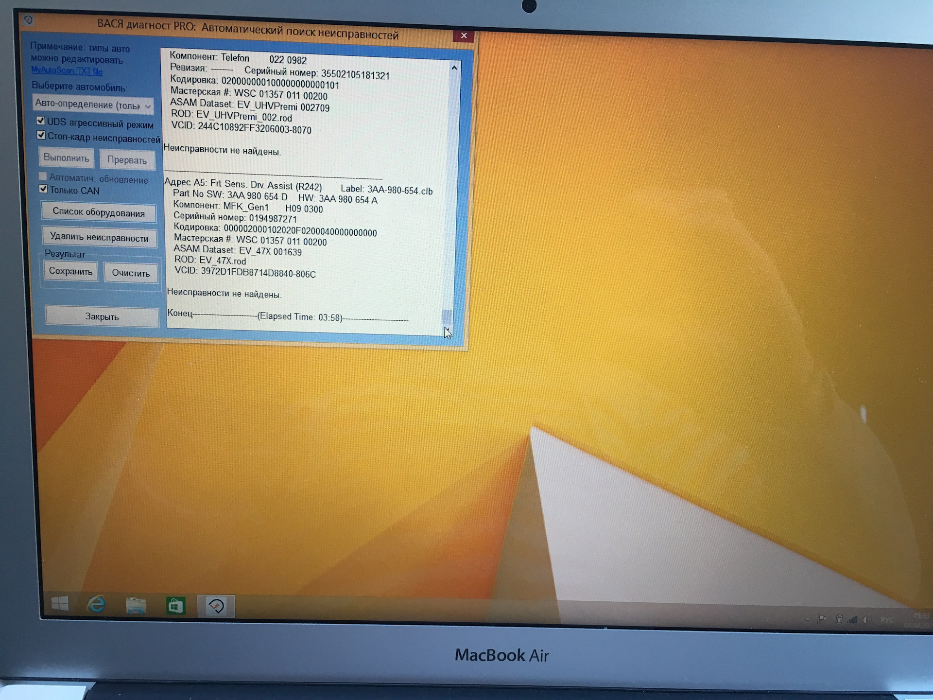
Task: Click ASAM Dataset: EV_47X 001639 line
Action: tap(238, 250)
